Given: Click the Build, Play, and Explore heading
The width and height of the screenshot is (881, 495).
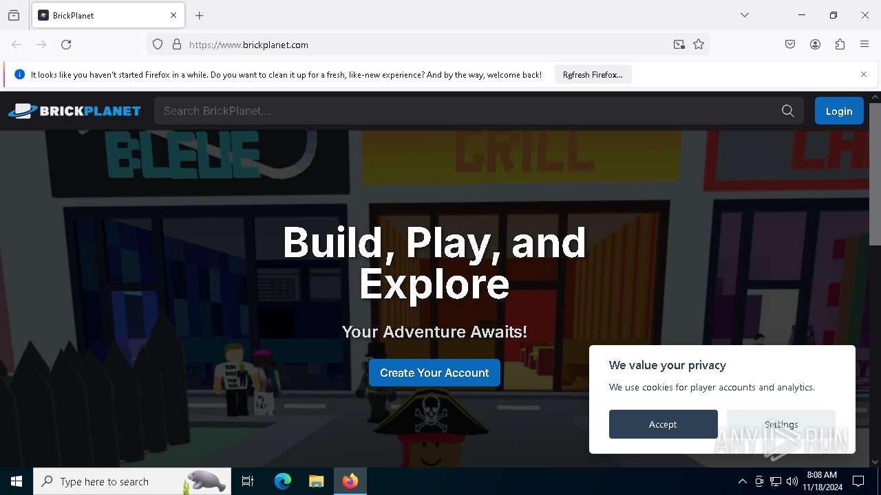Looking at the screenshot, I should pos(434,263).
